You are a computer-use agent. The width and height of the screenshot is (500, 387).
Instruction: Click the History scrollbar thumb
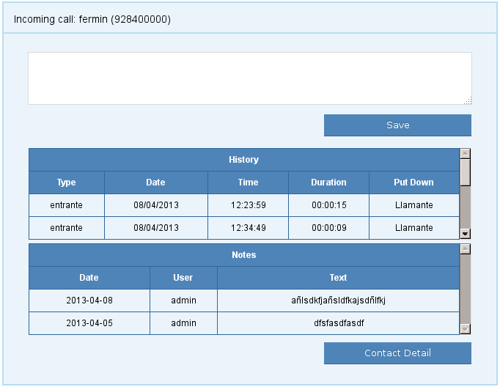point(465,172)
